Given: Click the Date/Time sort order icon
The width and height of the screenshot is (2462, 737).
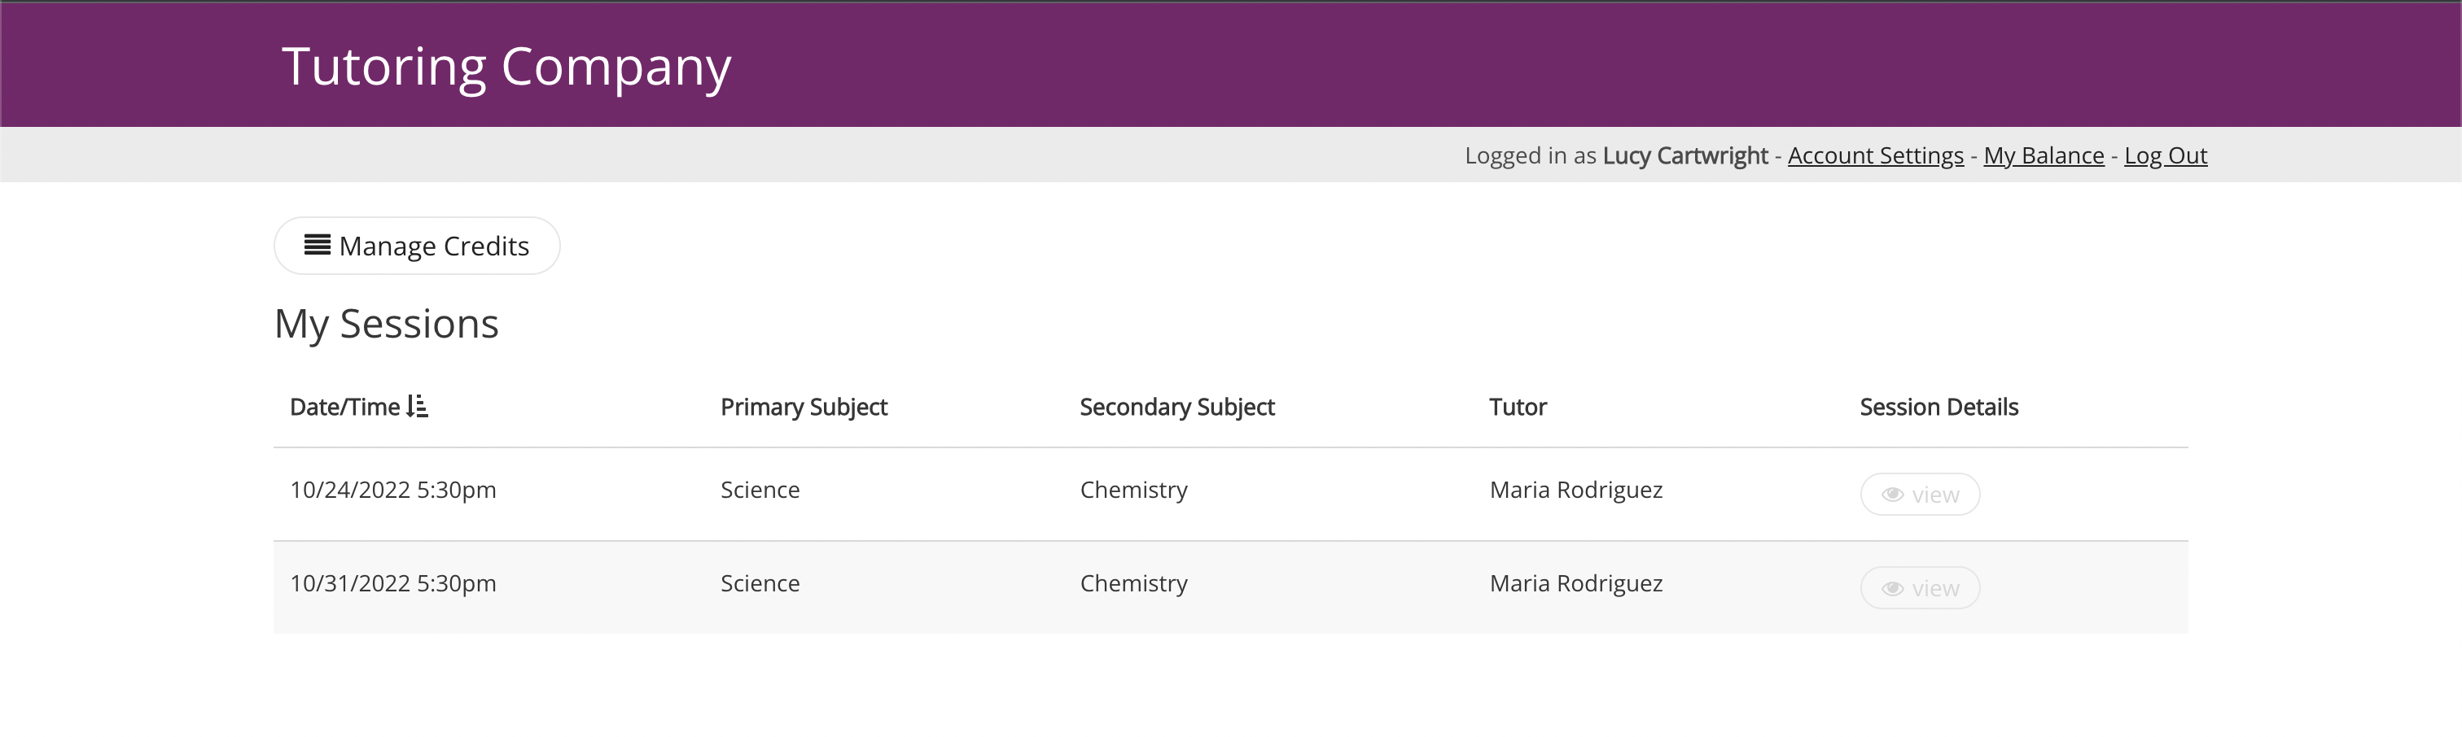Looking at the screenshot, I should click(418, 407).
